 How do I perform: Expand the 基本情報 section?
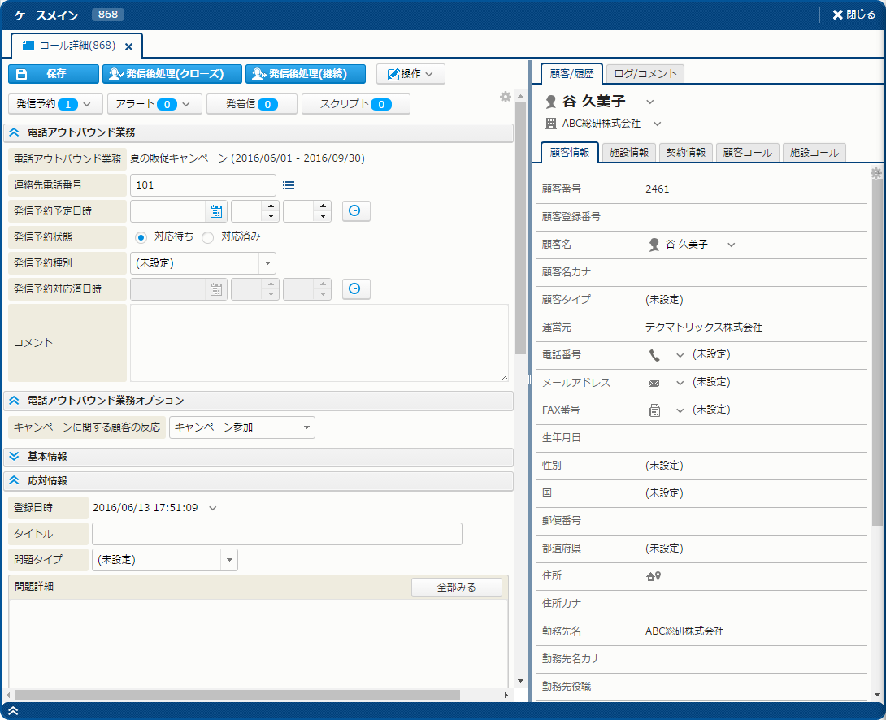point(15,457)
